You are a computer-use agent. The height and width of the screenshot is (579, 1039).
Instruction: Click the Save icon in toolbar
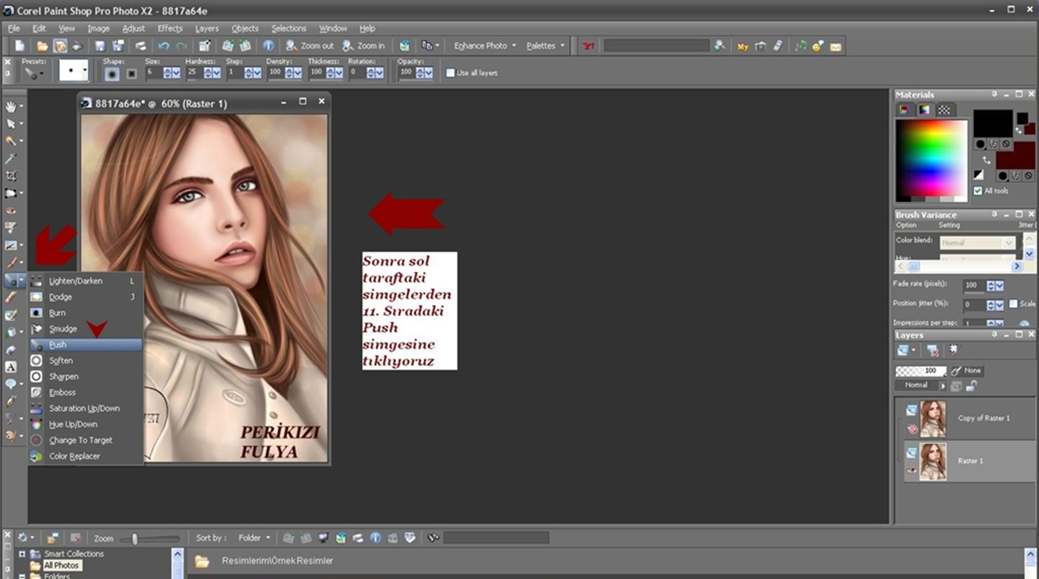(x=100, y=46)
